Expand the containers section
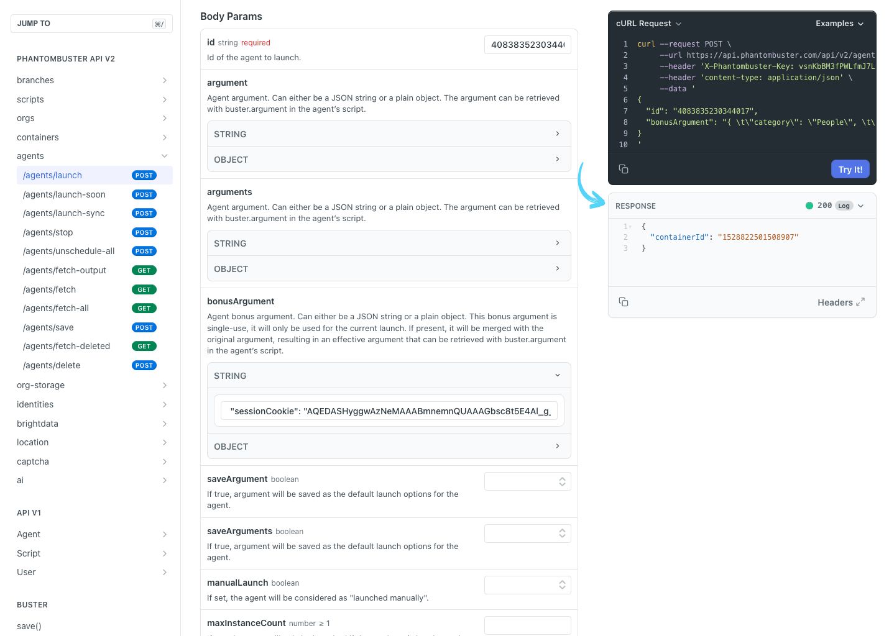 point(91,137)
